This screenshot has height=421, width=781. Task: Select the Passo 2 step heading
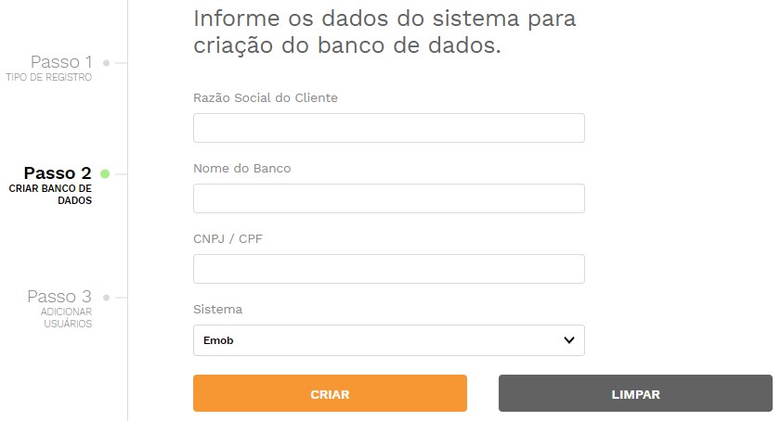pyautogui.click(x=58, y=173)
